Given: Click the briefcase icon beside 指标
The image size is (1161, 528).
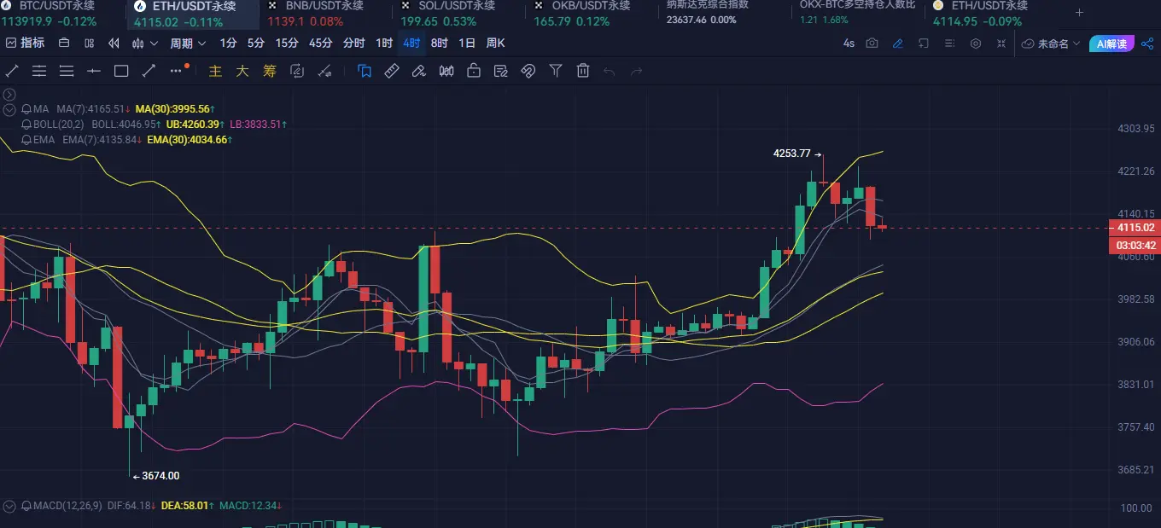Looking at the screenshot, I should point(64,43).
